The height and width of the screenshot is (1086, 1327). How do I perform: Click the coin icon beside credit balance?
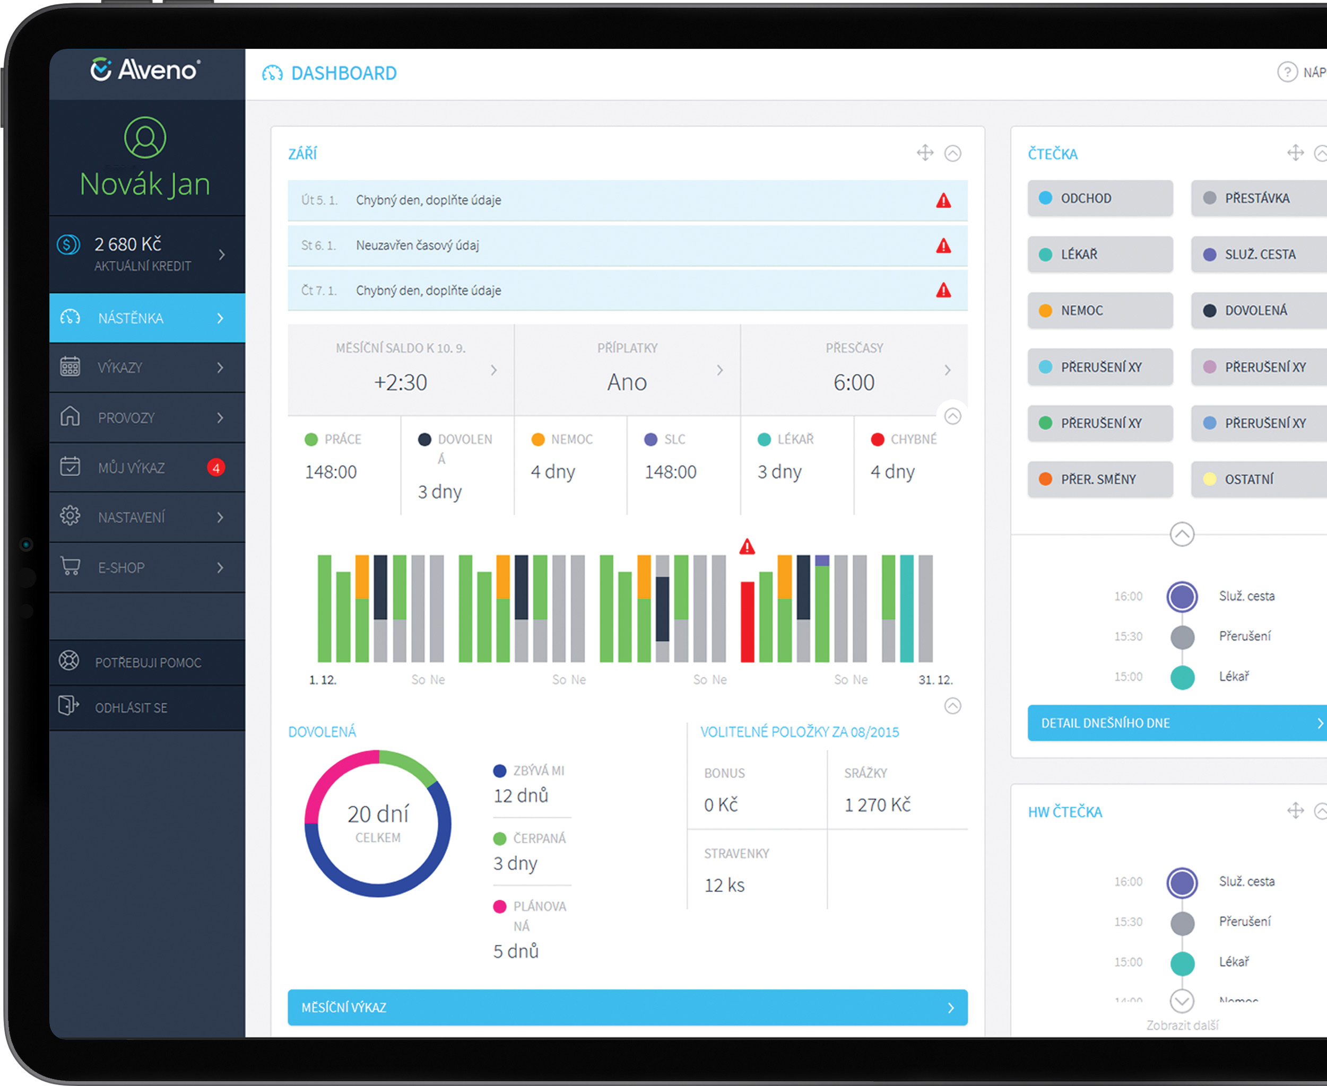click(x=69, y=244)
